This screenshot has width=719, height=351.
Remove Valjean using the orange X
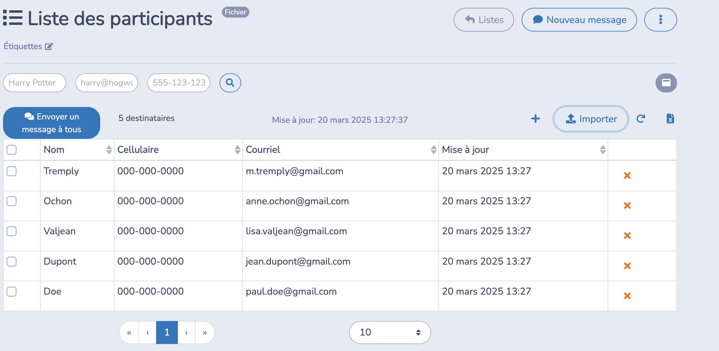627,236
